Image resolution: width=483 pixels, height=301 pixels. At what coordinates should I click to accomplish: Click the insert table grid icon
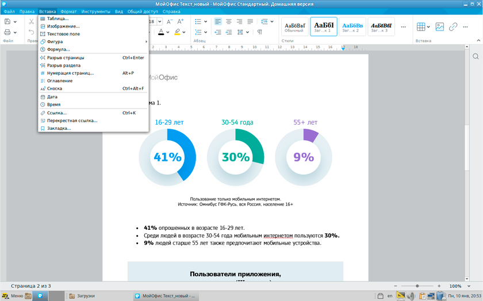(x=421, y=26)
